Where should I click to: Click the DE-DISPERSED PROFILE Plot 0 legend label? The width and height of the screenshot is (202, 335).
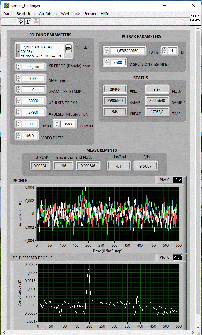point(165,257)
